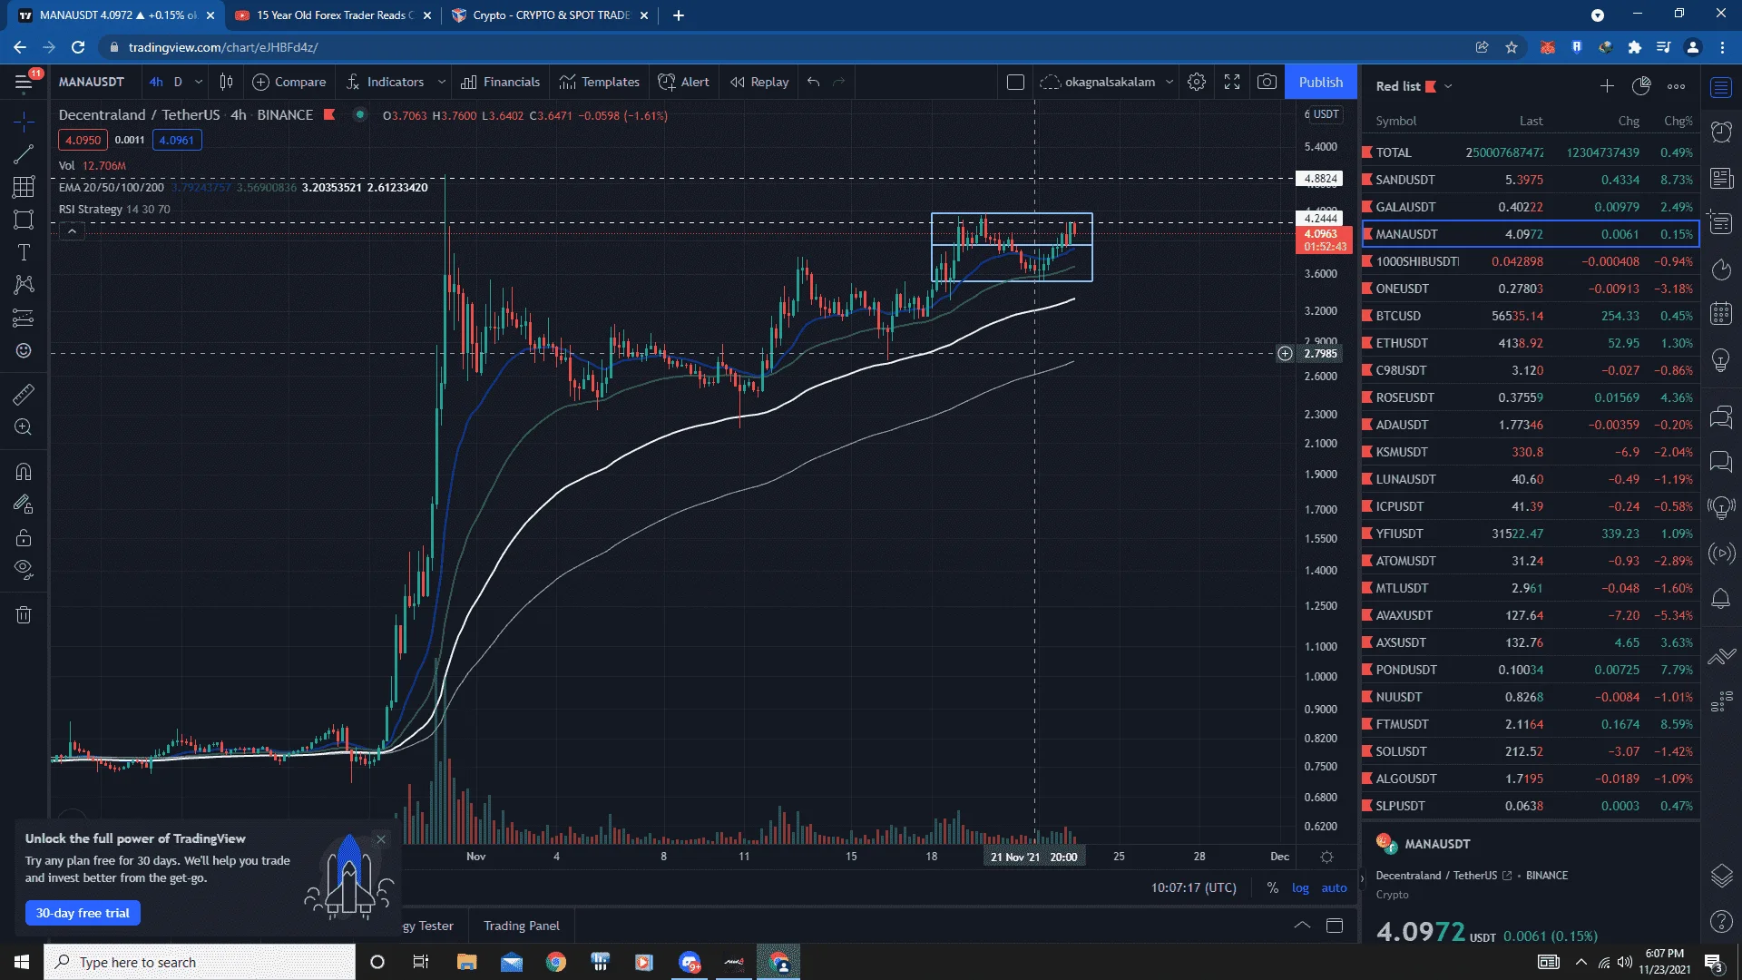1742x980 pixels.
Task: Expand the timeframe interval dropdown
Action: pyautogui.click(x=199, y=82)
